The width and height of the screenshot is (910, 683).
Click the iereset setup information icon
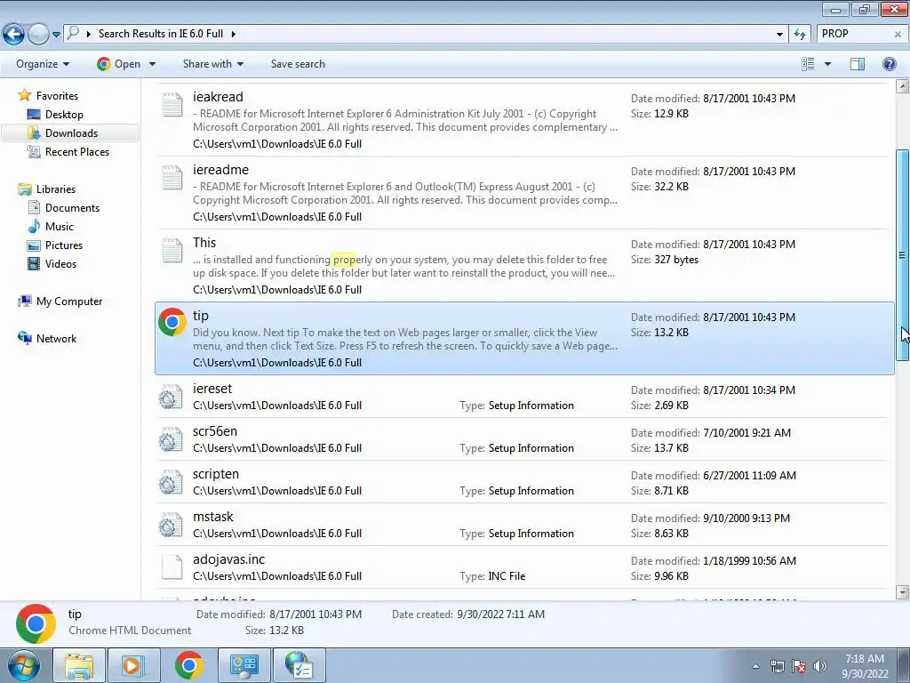(x=171, y=398)
